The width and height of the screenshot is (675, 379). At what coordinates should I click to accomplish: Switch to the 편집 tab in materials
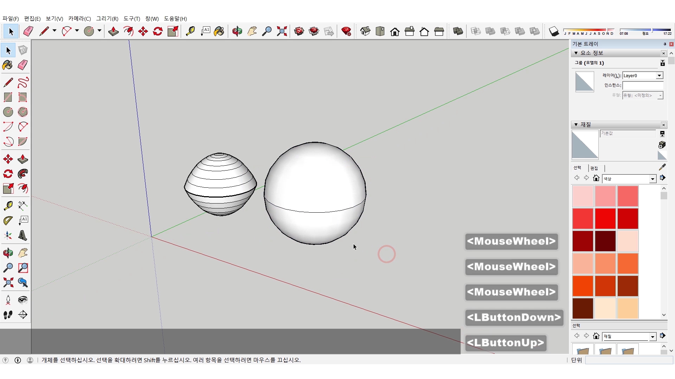point(594,168)
